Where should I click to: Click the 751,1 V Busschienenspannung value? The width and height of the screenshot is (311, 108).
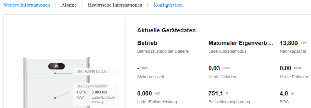point(215,94)
